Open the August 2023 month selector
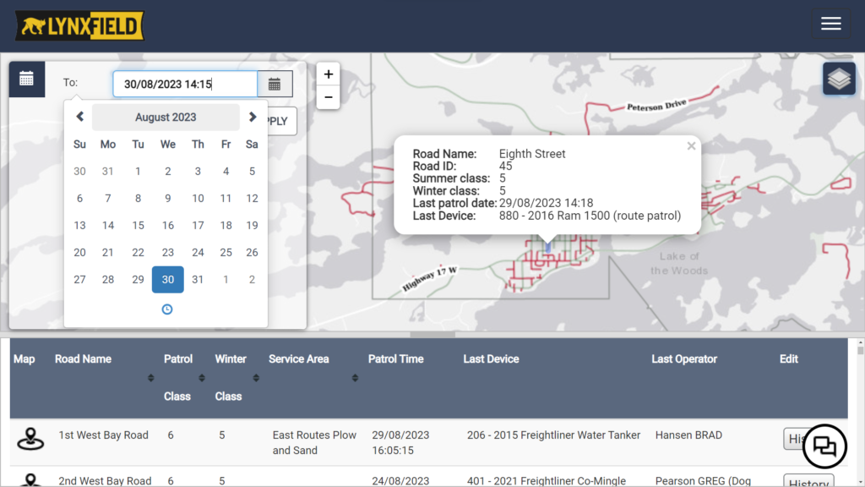Screen dimensions: 865x487 coord(166,118)
